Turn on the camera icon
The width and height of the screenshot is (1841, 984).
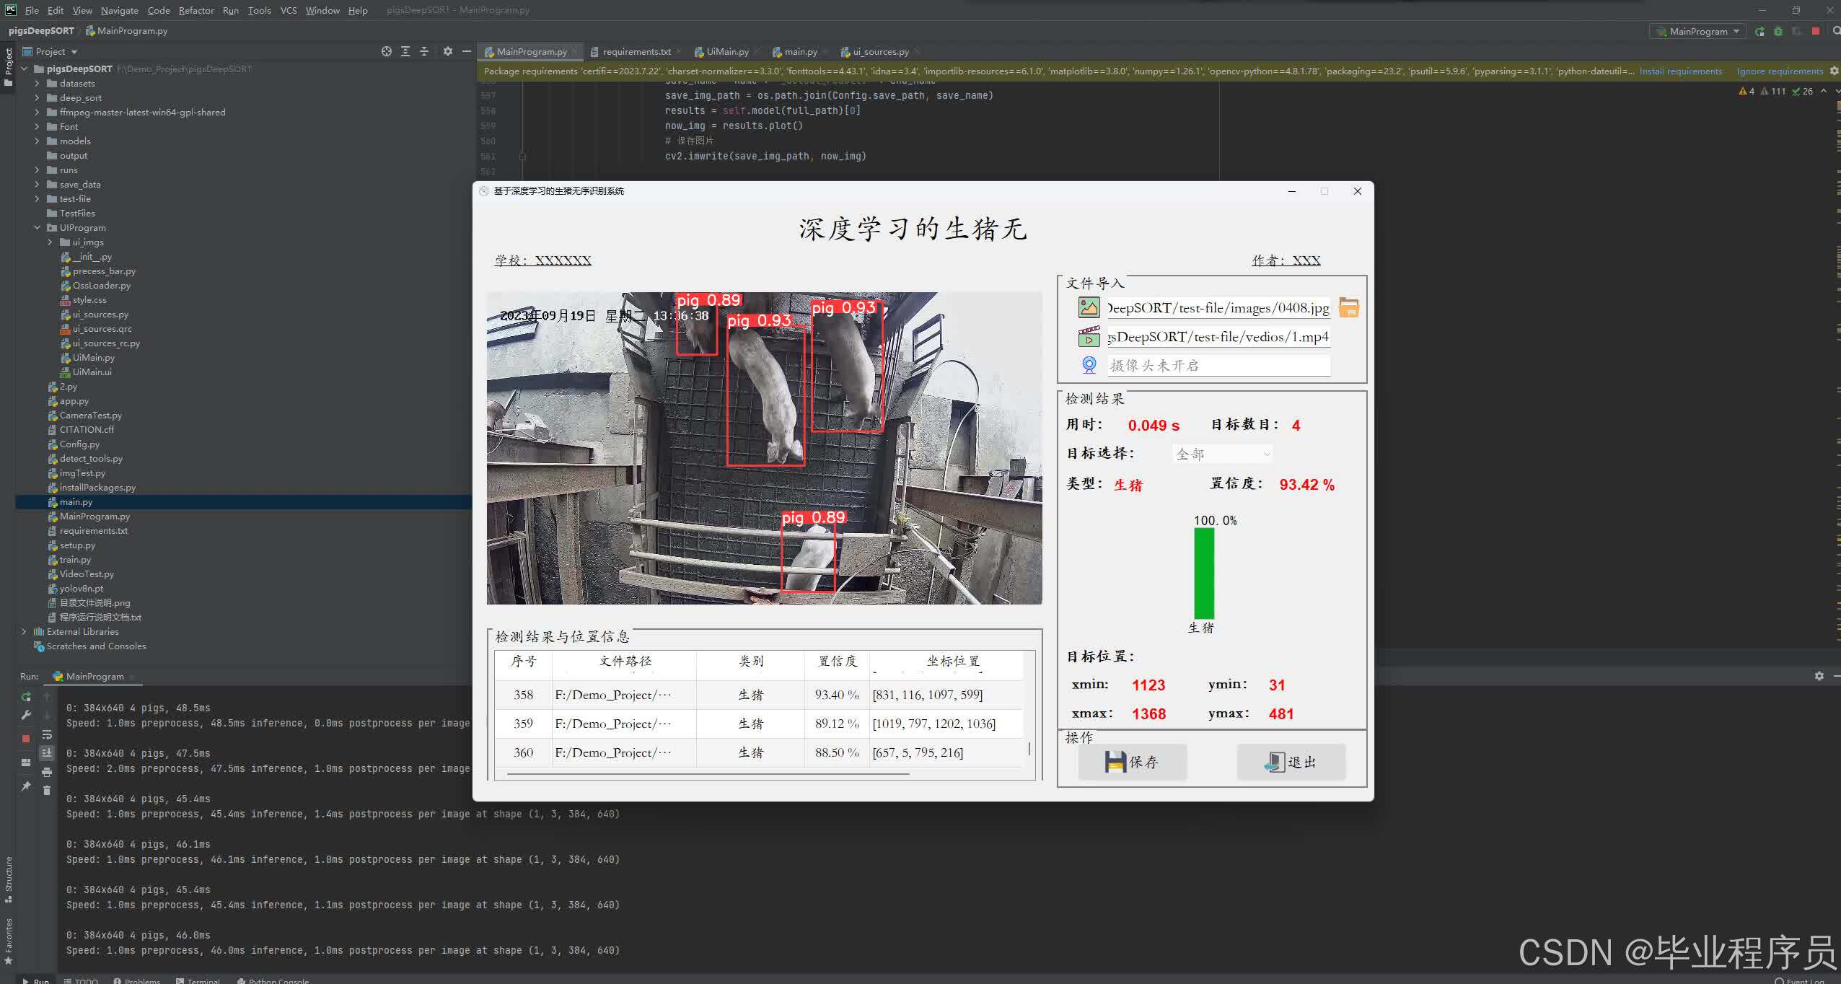1089,365
